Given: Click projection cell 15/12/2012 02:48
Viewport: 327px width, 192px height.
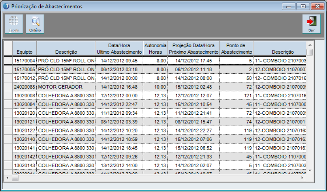Looking at the screenshot, I should [x=194, y=87].
